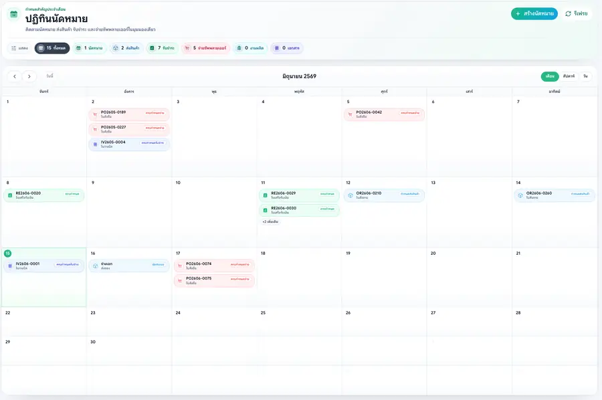Click the ศุกร์ Friday column header
The image size is (602, 400).
pos(385,92)
